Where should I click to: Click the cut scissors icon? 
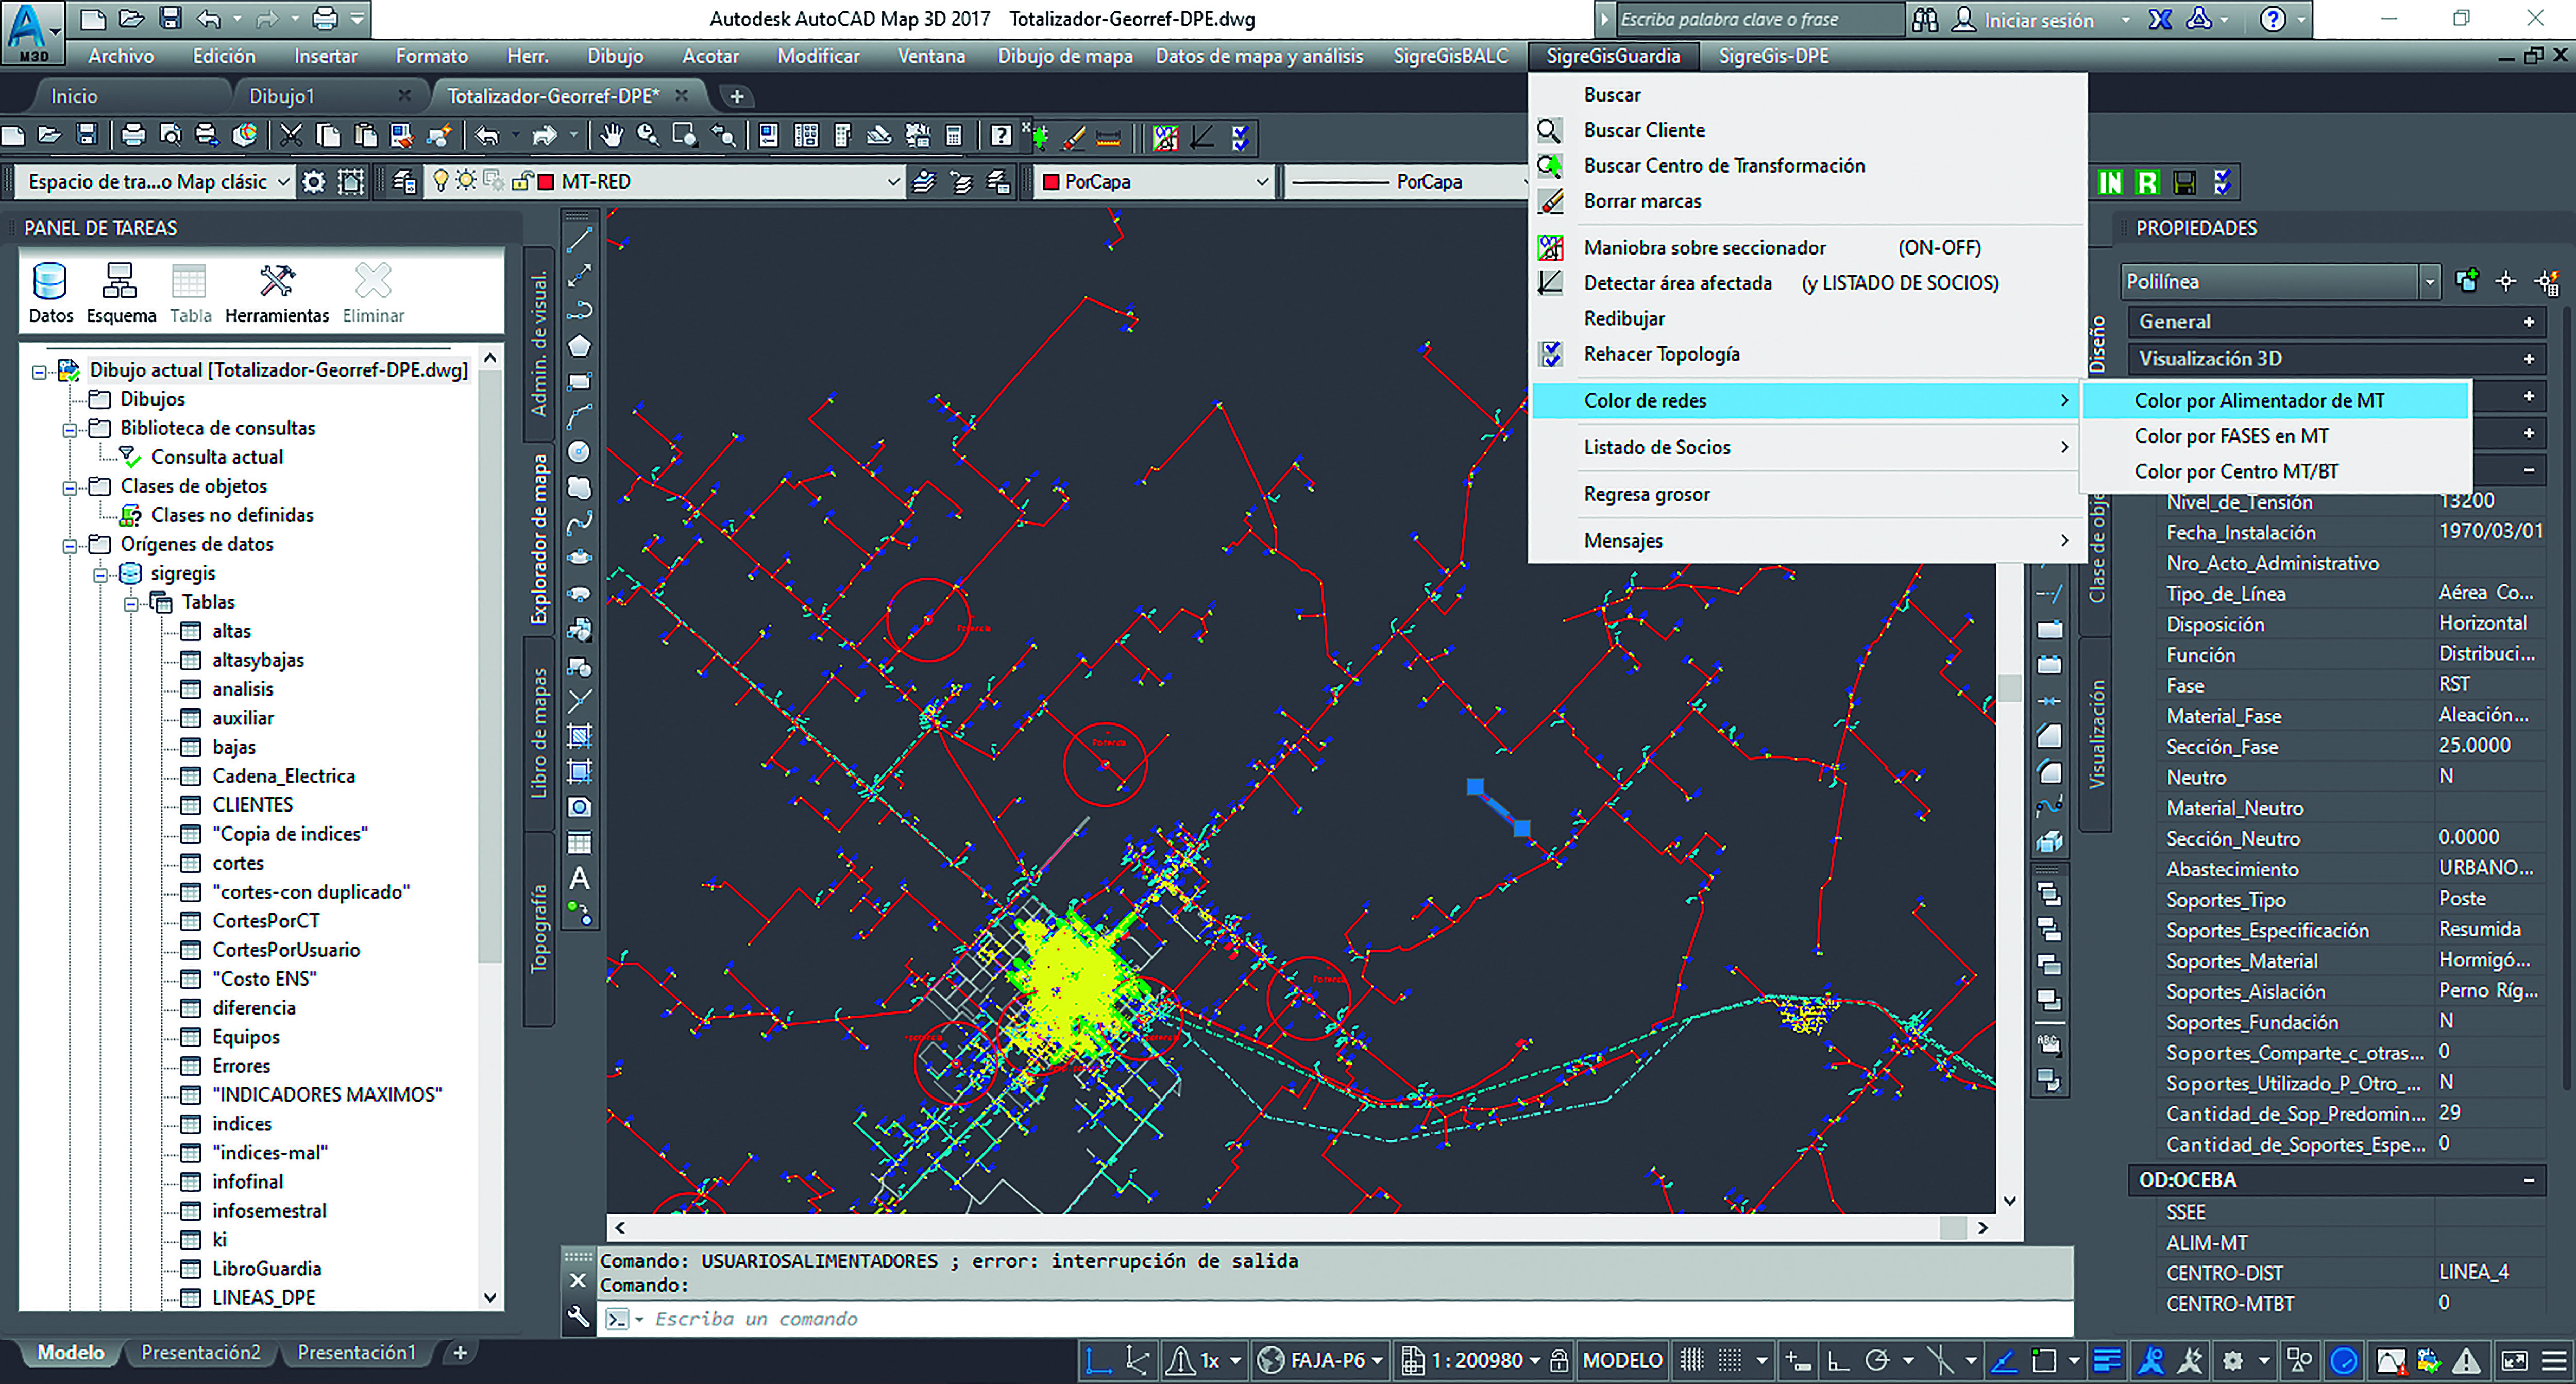pos(291,136)
